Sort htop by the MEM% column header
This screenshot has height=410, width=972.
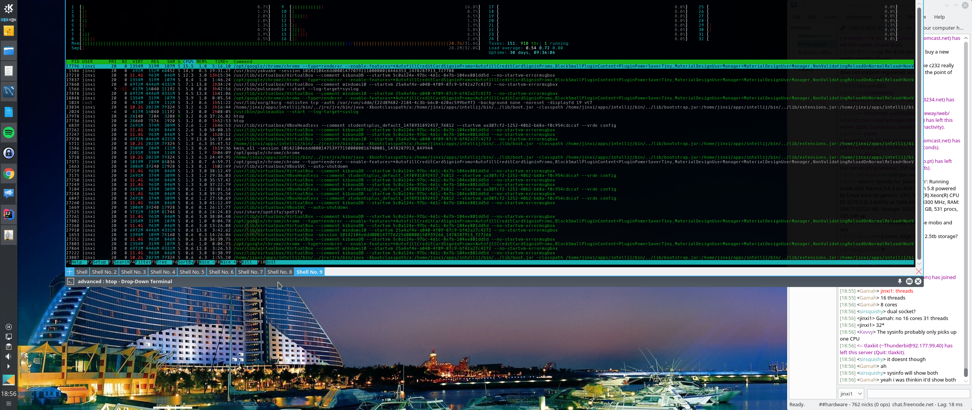[x=202, y=61]
